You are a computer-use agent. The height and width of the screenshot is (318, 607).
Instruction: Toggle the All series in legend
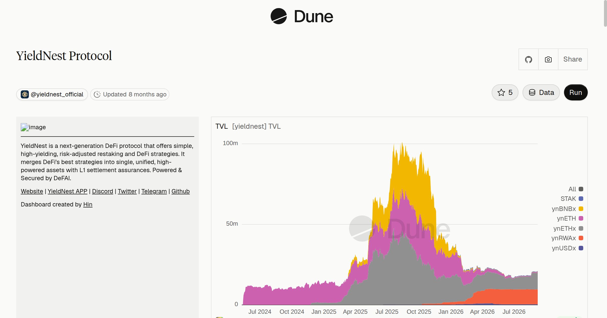tap(576, 189)
